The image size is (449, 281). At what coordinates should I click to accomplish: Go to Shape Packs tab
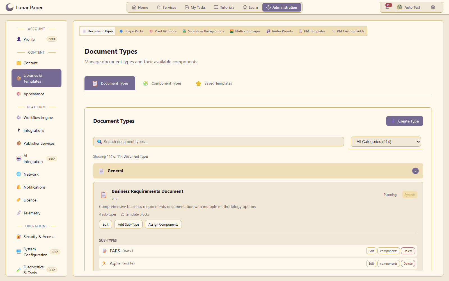click(131, 31)
